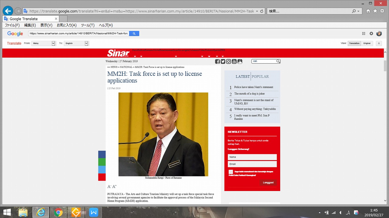Screen dimensions: 389x218
Task: Open the YouTube icon in the site header
Action: [x=234, y=62]
